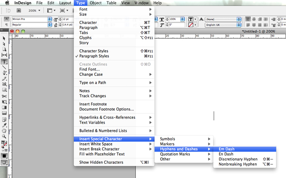
Task: Select the Free Transform tool
Action: [x=4, y=102]
